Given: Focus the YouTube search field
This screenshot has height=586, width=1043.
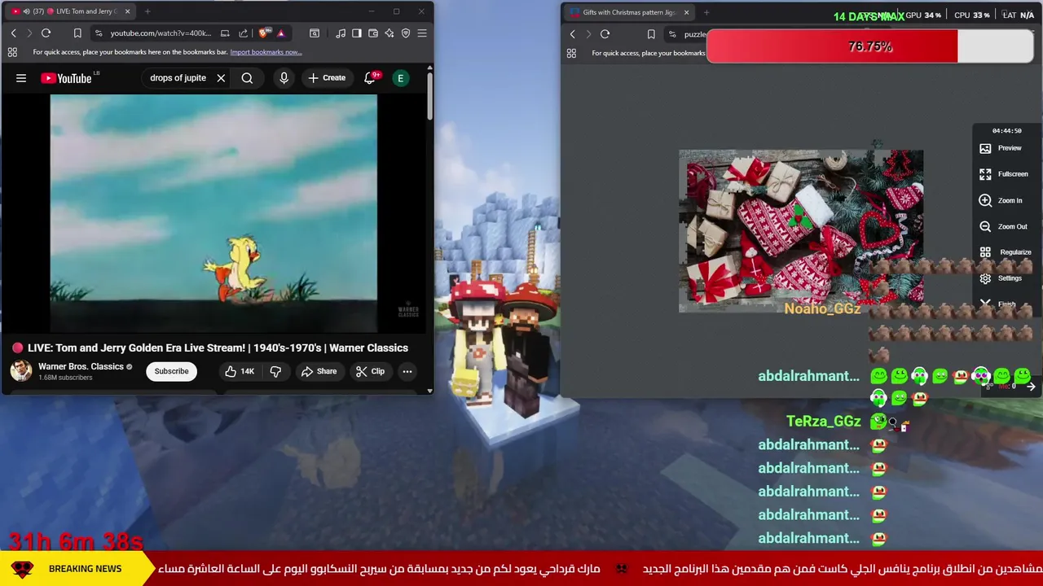Looking at the screenshot, I should (x=178, y=78).
